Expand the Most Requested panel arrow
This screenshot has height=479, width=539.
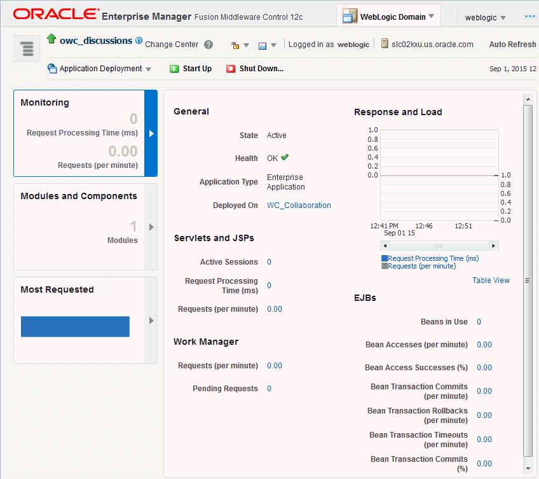[151, 321]
